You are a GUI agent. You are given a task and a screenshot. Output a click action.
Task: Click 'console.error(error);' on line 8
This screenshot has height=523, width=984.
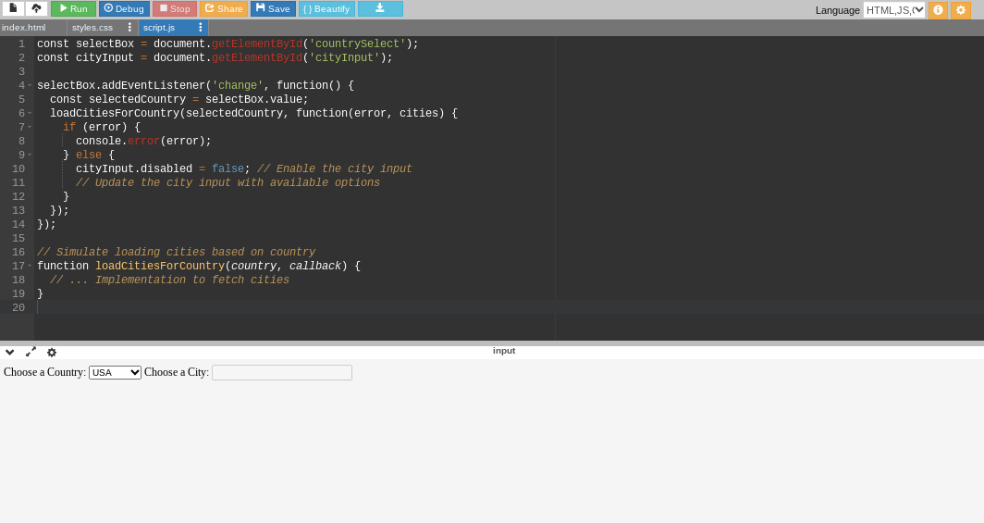pos(143,142)
